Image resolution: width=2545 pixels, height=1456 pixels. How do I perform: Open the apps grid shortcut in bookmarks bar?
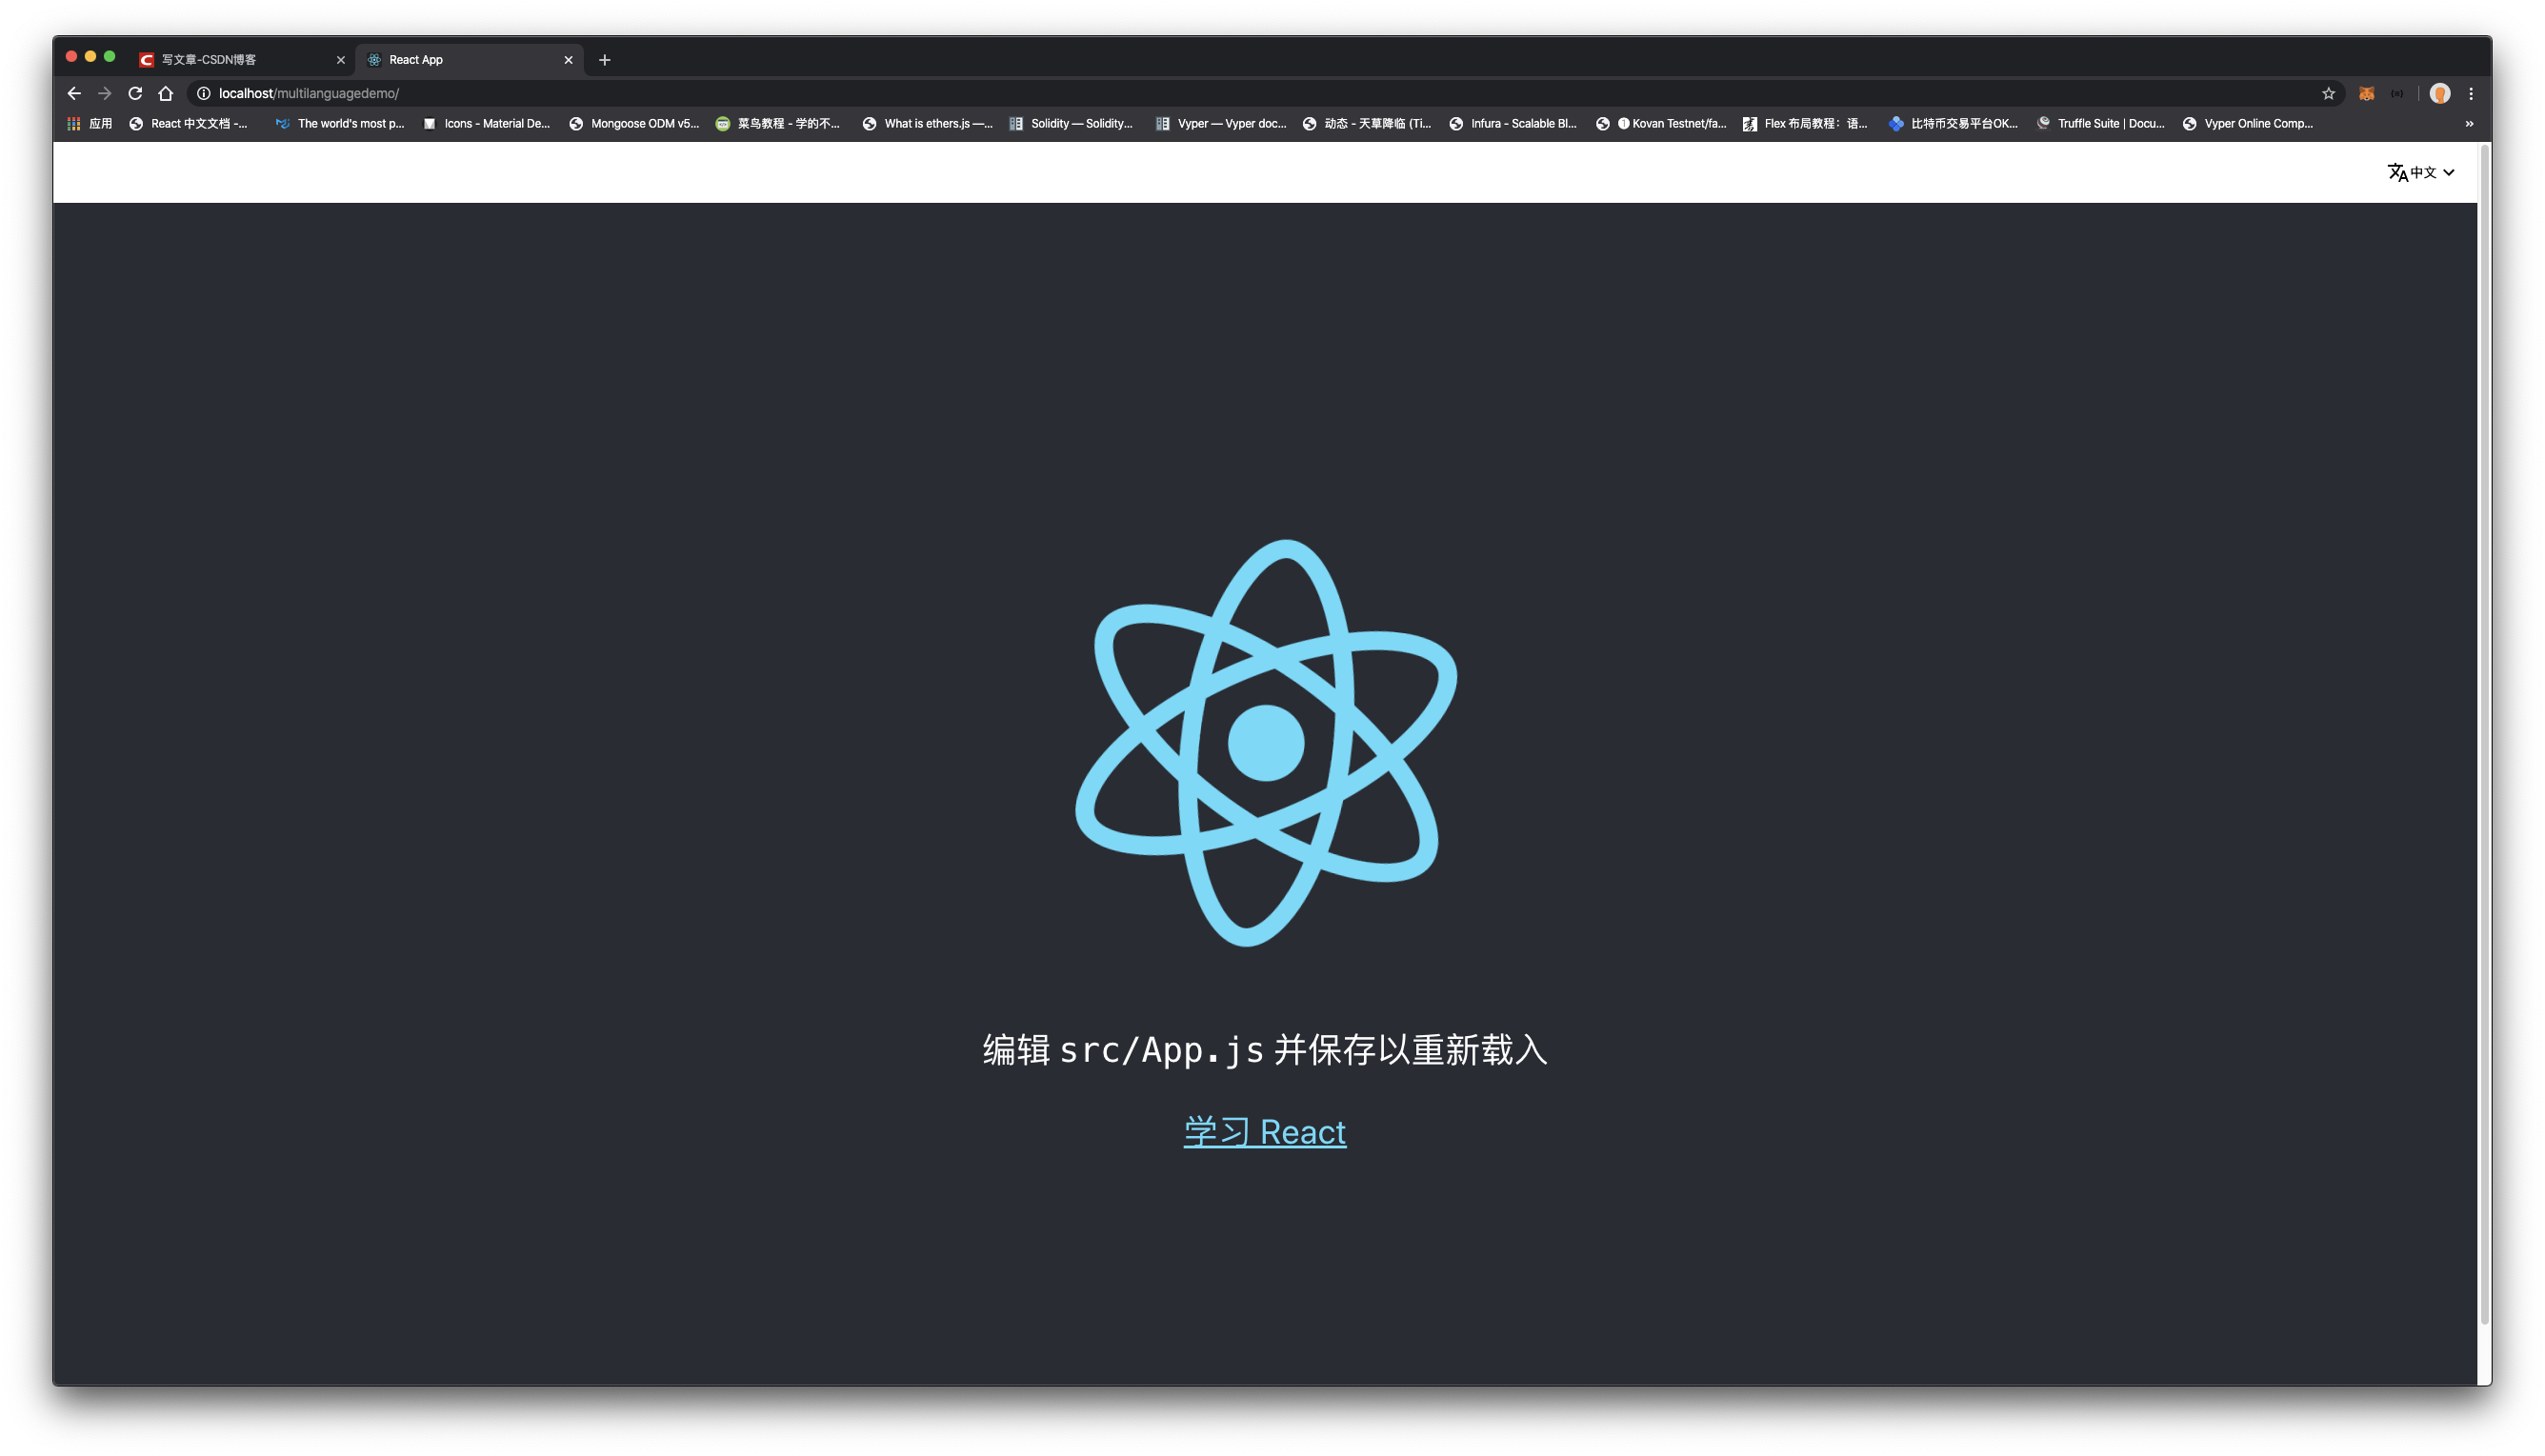coord(74,123)
